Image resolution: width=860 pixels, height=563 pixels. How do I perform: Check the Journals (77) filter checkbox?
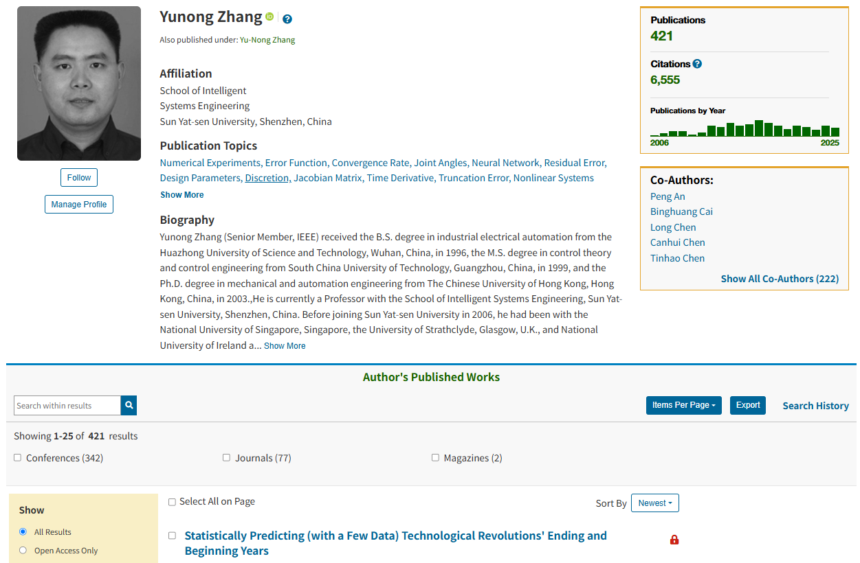click(x=226, y=457)
